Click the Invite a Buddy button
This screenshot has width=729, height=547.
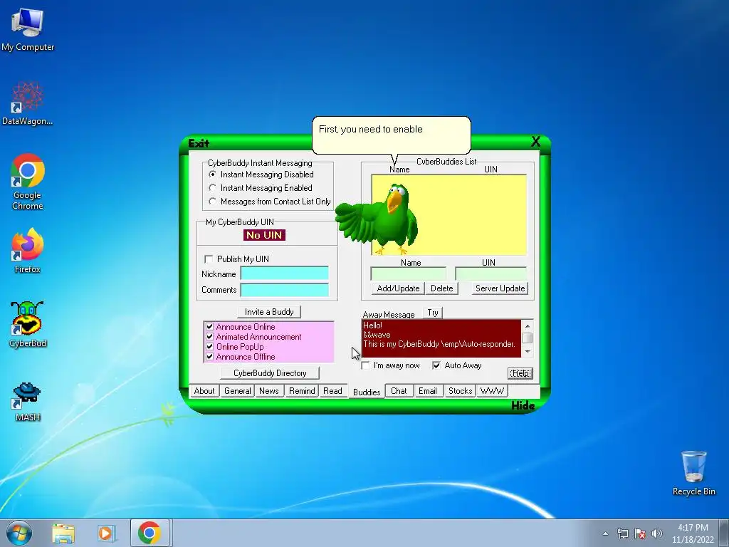pyautogui.click(x=269, y=312)
